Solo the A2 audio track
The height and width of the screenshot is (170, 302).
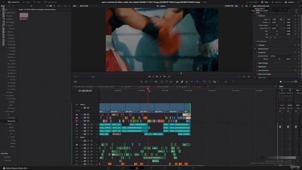88,128
